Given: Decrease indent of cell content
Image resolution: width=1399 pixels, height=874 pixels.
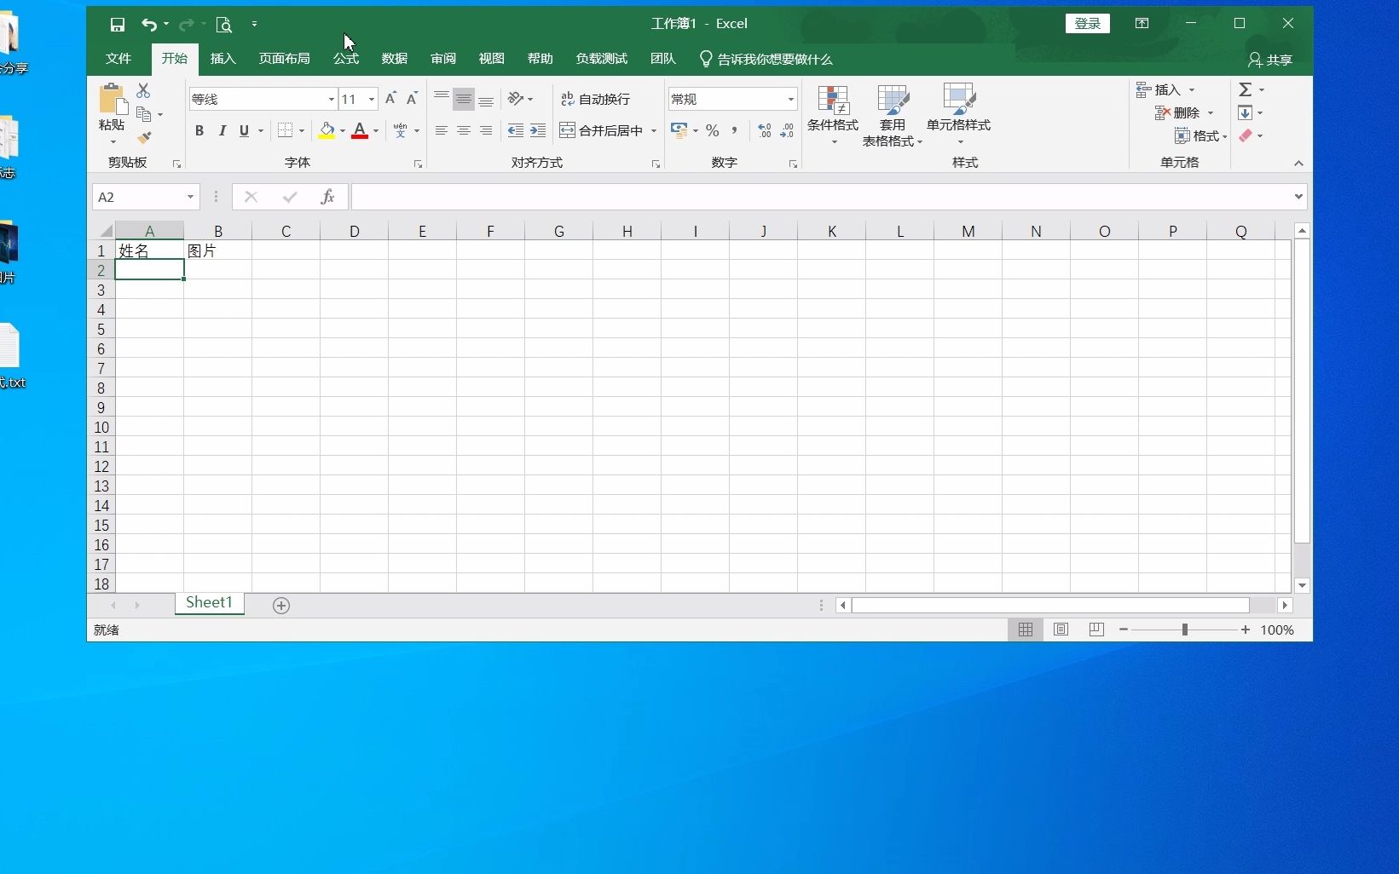Looking at the screenshot, I should [x=516, y=130].
